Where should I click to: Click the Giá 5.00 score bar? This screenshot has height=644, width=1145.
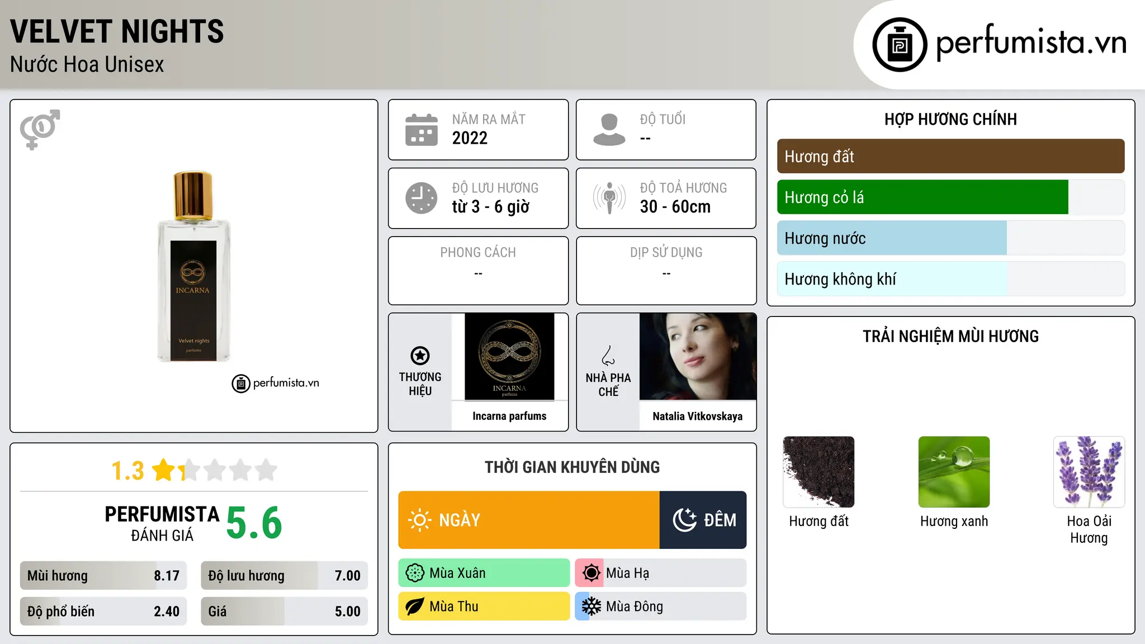pos(284,611)
